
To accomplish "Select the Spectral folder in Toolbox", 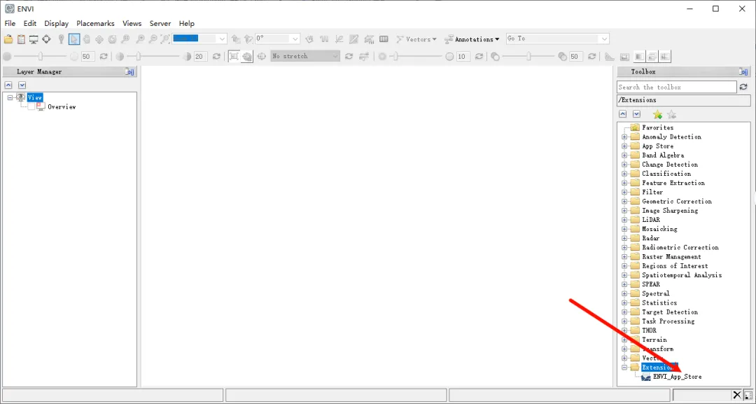I will tap(656, 293).
